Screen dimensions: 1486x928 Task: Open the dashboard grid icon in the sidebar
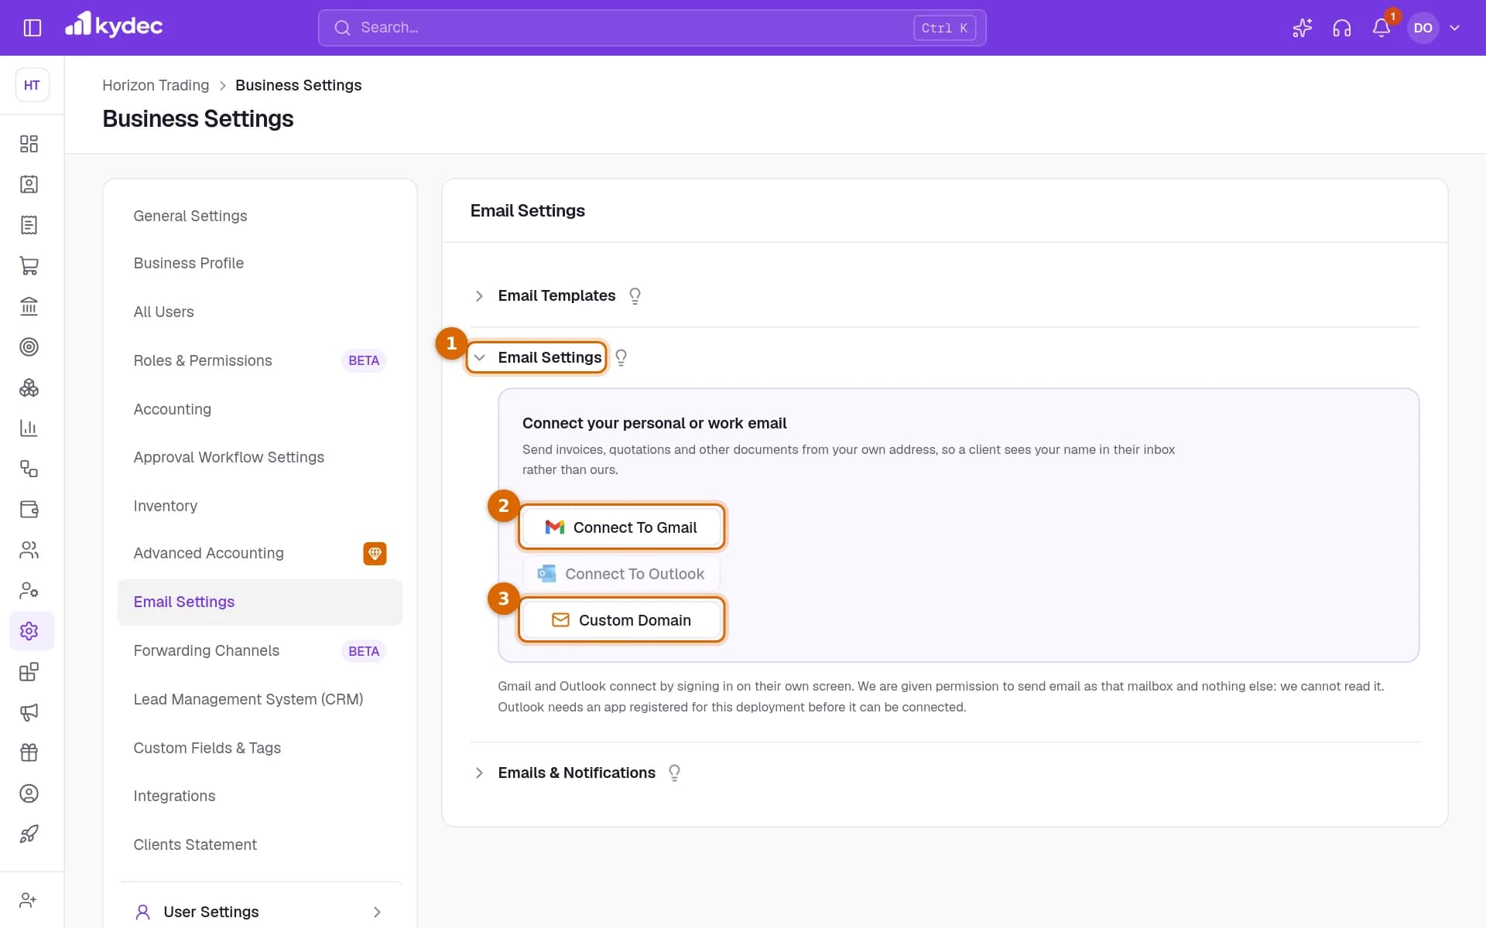point(29,144)
